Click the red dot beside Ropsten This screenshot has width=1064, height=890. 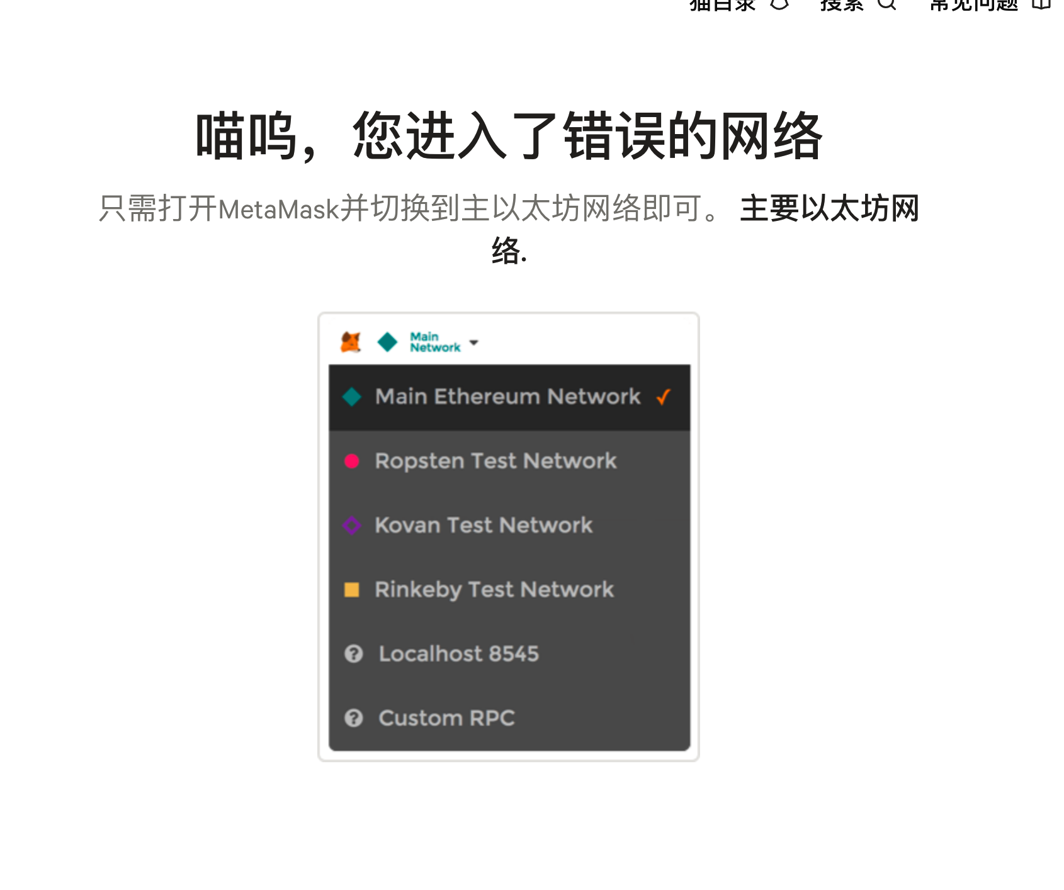pyautogui.click(x=352, y=461)
